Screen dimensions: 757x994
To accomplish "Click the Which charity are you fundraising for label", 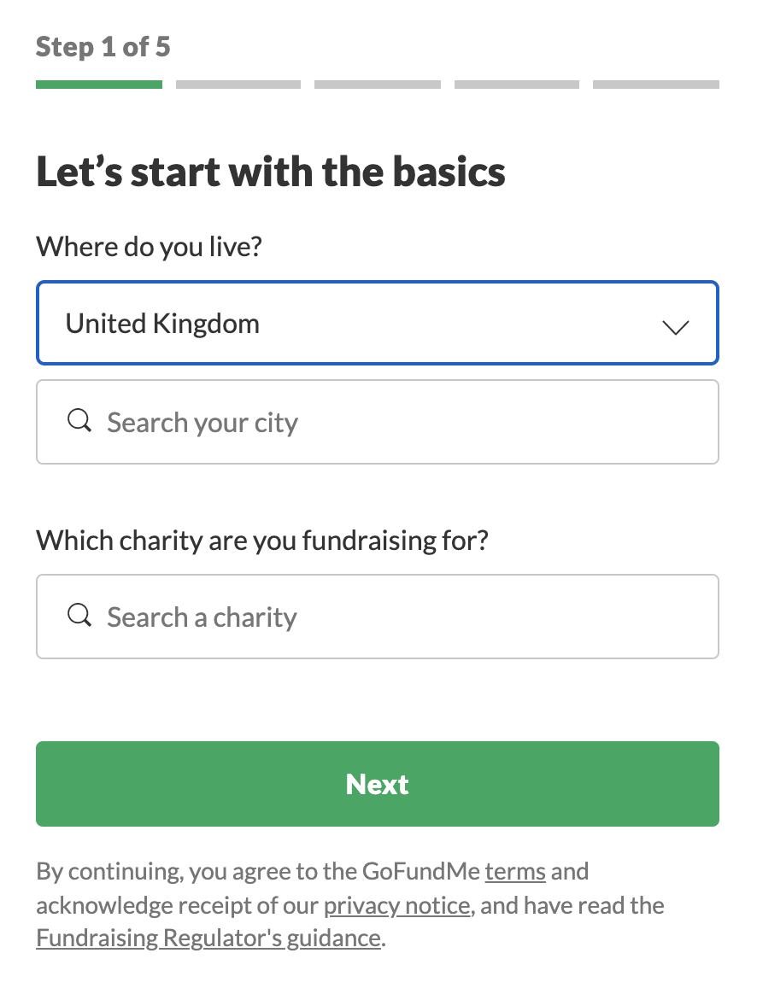I will coord(262,541).
